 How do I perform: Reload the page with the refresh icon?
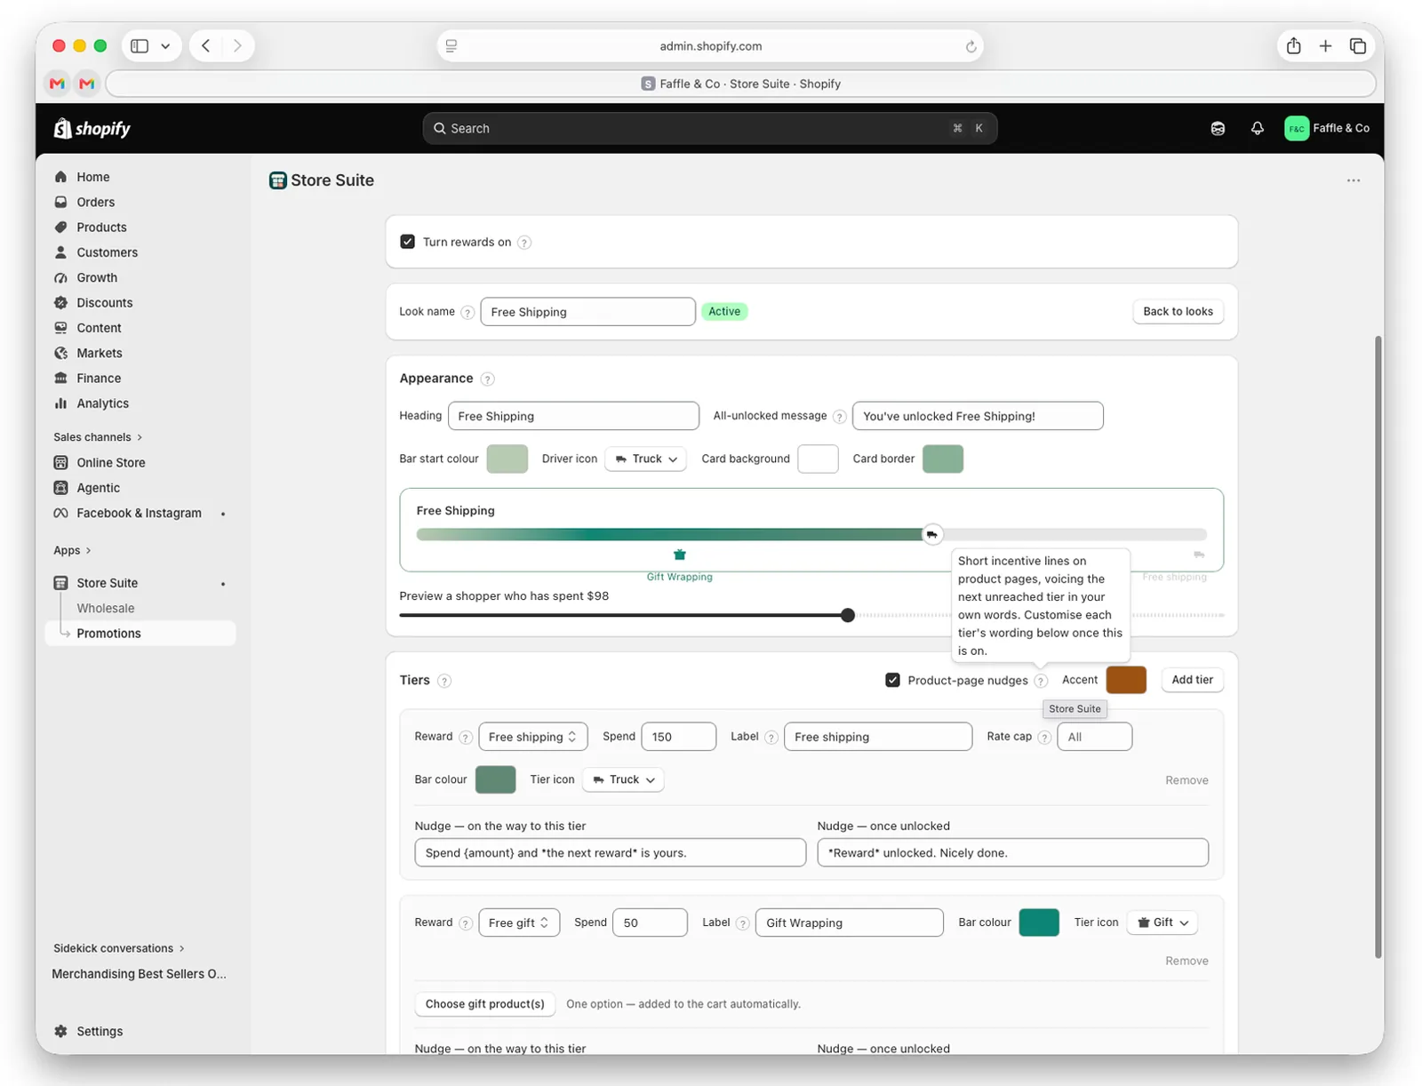[971, 46]
